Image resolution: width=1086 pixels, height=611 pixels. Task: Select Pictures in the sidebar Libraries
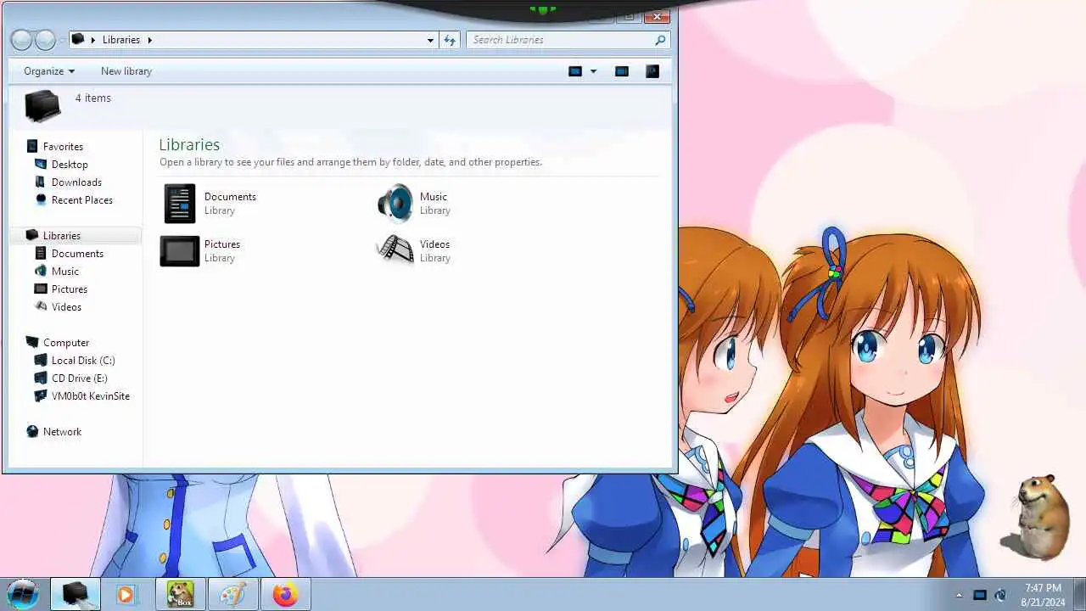point(69,289)
